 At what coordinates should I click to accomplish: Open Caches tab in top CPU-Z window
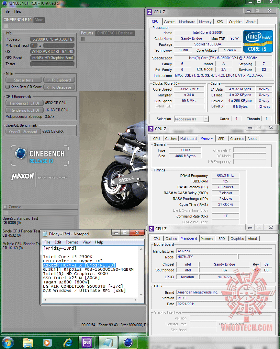click(x=170, y=22)
